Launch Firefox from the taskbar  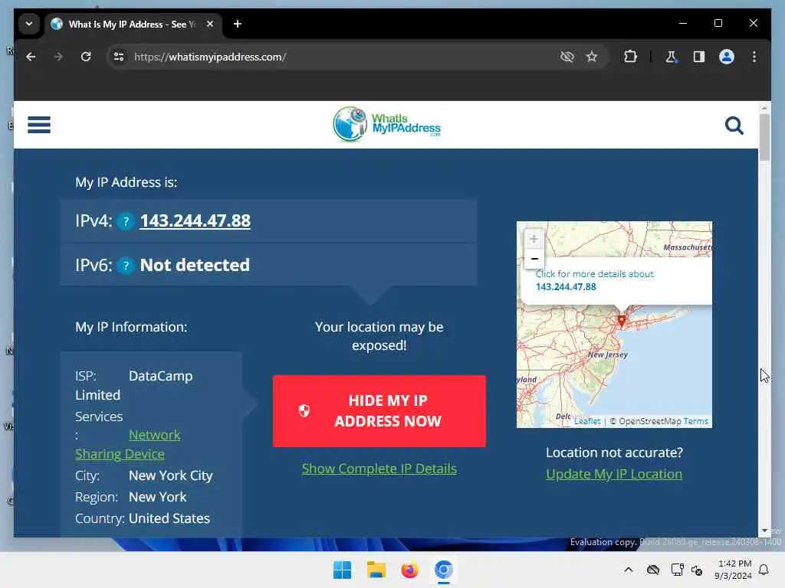point(409,570)
